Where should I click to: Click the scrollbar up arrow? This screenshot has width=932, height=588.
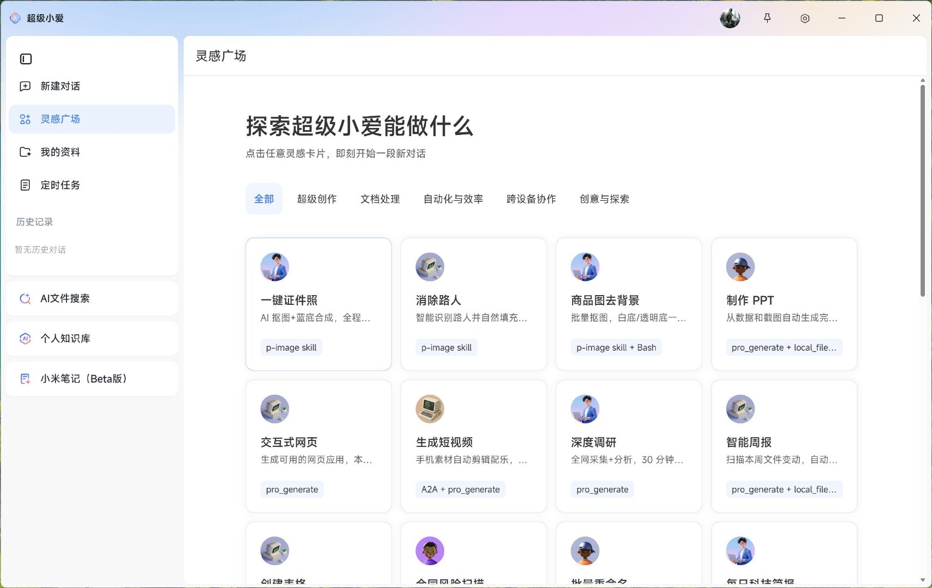click(922, 81)
